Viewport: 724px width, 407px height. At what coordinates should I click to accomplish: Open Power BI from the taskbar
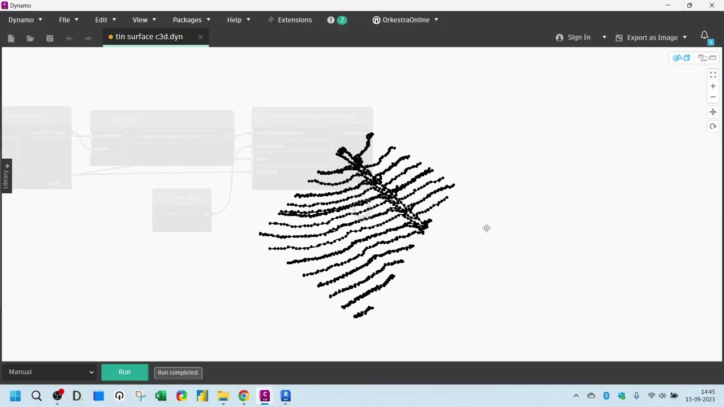[x=202, y=396]
